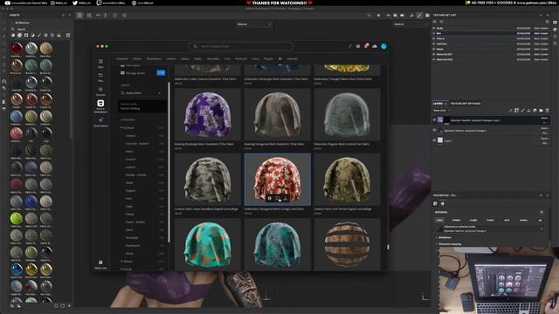Click the blue button beside Manage fonts
This screenshot has height=314, width=559.
[x=161, y=72]
